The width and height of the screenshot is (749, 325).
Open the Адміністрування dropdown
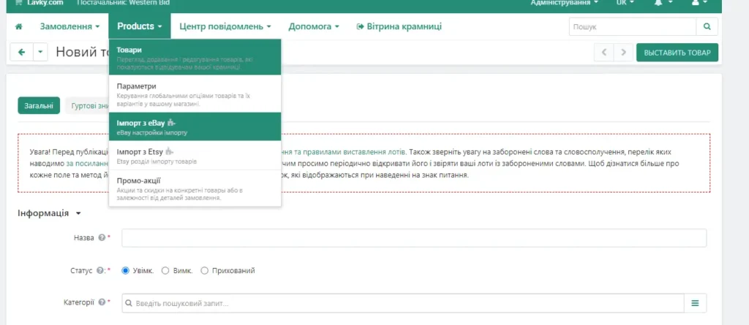click(x=564, y=2)
